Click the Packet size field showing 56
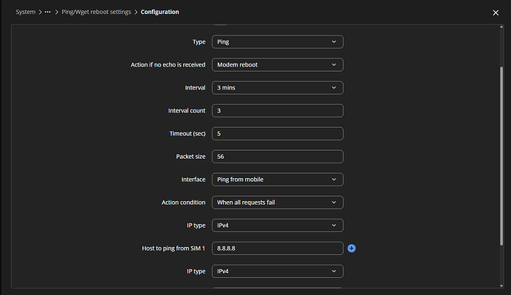511x295 pixels. coord(277,157)
